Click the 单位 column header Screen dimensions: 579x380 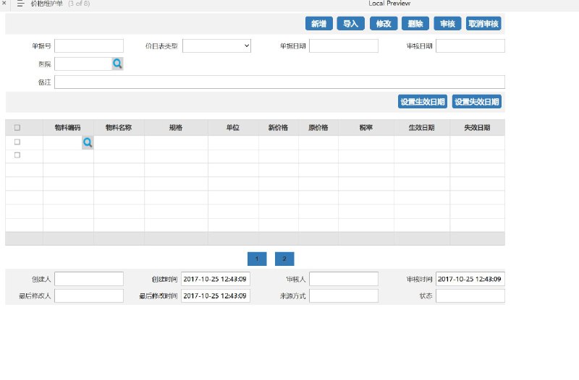[233, 128]
